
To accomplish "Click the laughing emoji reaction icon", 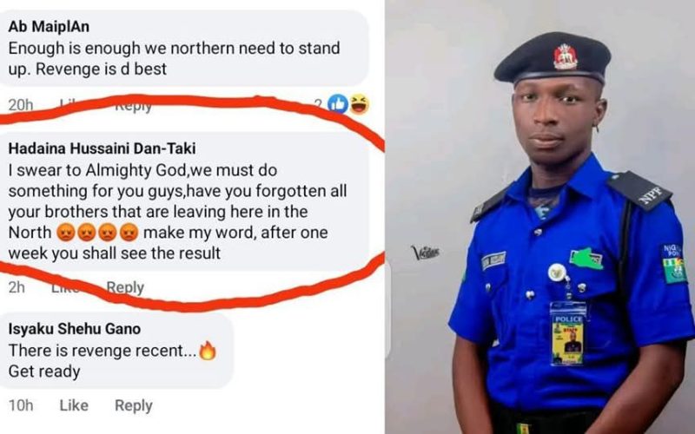I will point(359,104).
